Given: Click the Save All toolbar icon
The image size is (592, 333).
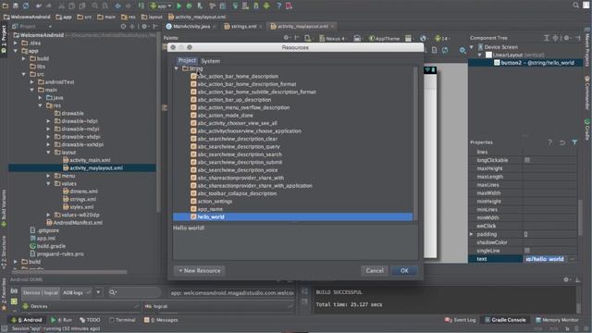Looking at the screenshot, I should click(x=16, y=6).
